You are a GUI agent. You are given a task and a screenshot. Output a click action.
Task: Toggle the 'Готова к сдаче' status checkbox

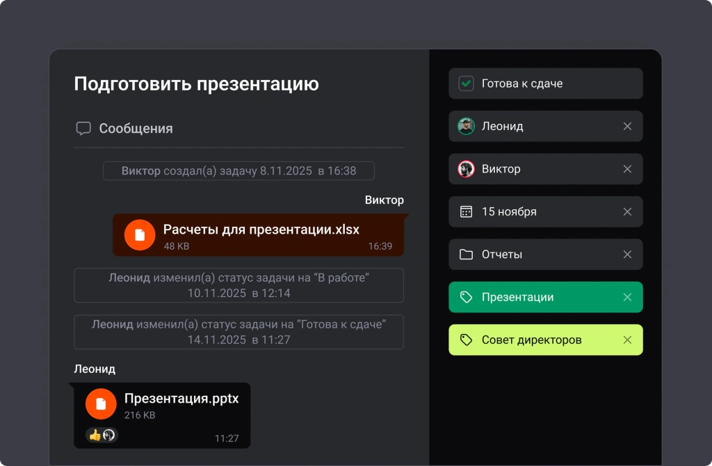466,83
